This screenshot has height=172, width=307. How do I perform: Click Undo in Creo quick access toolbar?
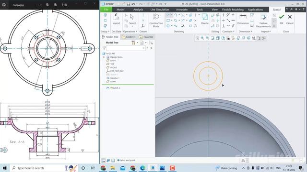click(x=133, y=4)
